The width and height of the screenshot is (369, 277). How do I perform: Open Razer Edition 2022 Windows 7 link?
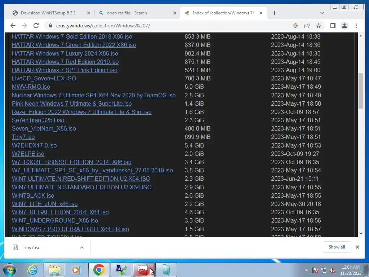[x=82, y=112]
